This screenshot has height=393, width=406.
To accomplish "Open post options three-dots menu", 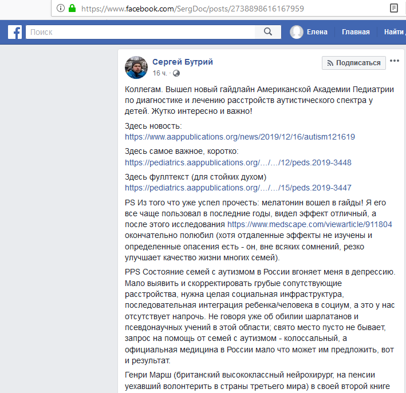I will coord(395,61).
